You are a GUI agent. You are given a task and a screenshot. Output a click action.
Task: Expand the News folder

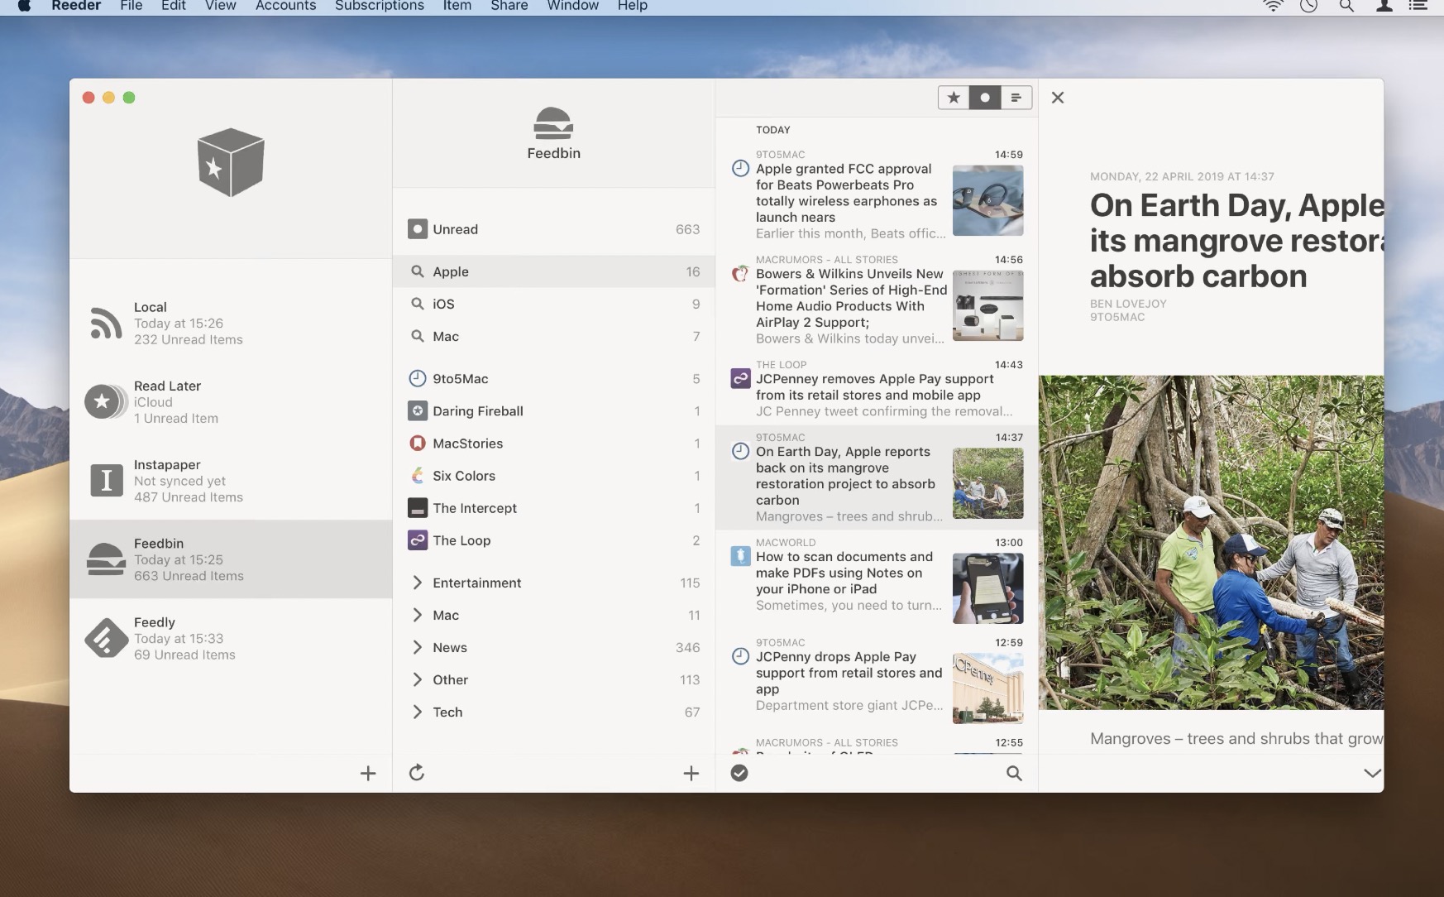coord(418,647)
